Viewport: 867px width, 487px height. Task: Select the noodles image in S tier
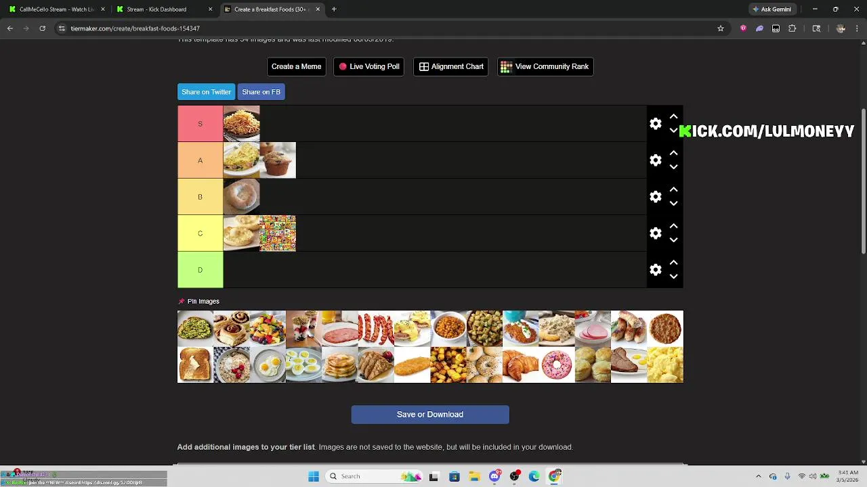coord(241,124)
